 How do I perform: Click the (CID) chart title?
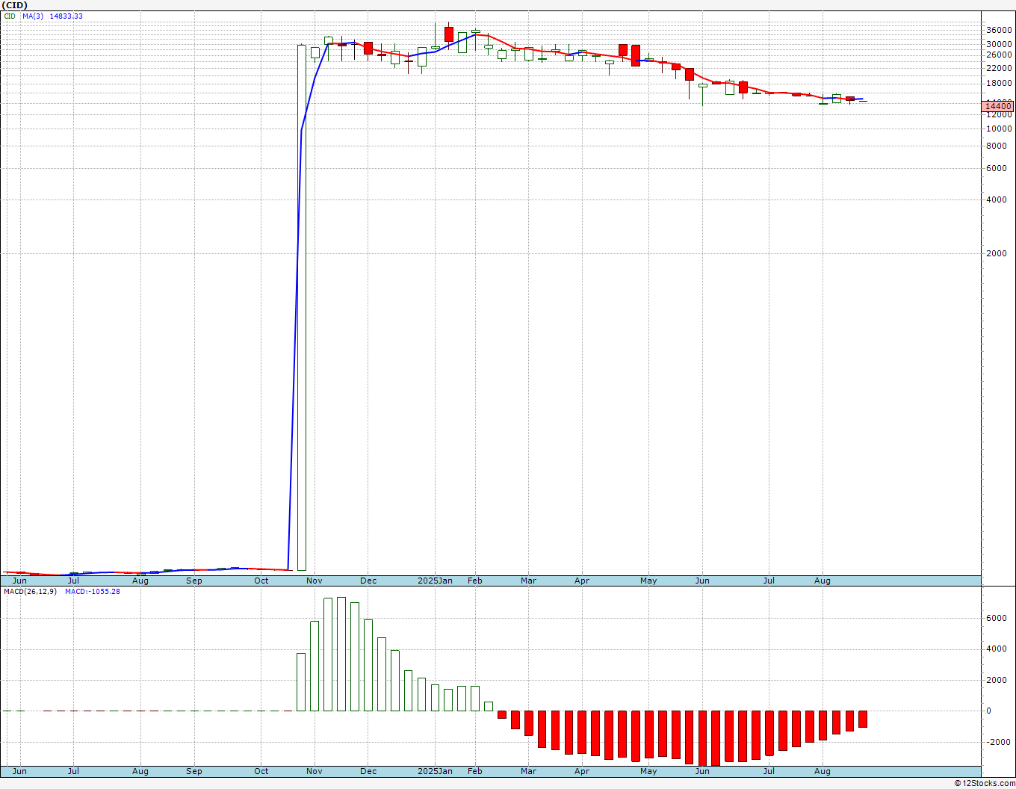[x=14, y=5]
